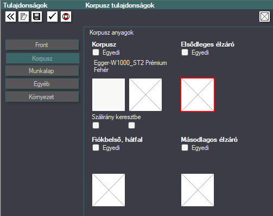
Task: Click the red lifebuoy help icon
Action: click(x=66, y=17)
